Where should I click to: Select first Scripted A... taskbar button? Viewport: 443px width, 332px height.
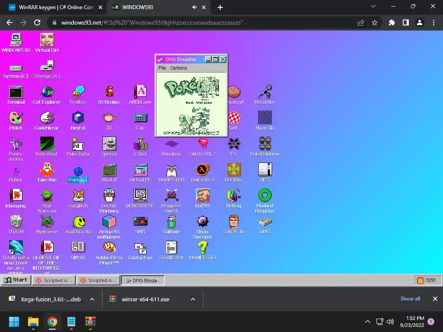[x=54, y=280]
